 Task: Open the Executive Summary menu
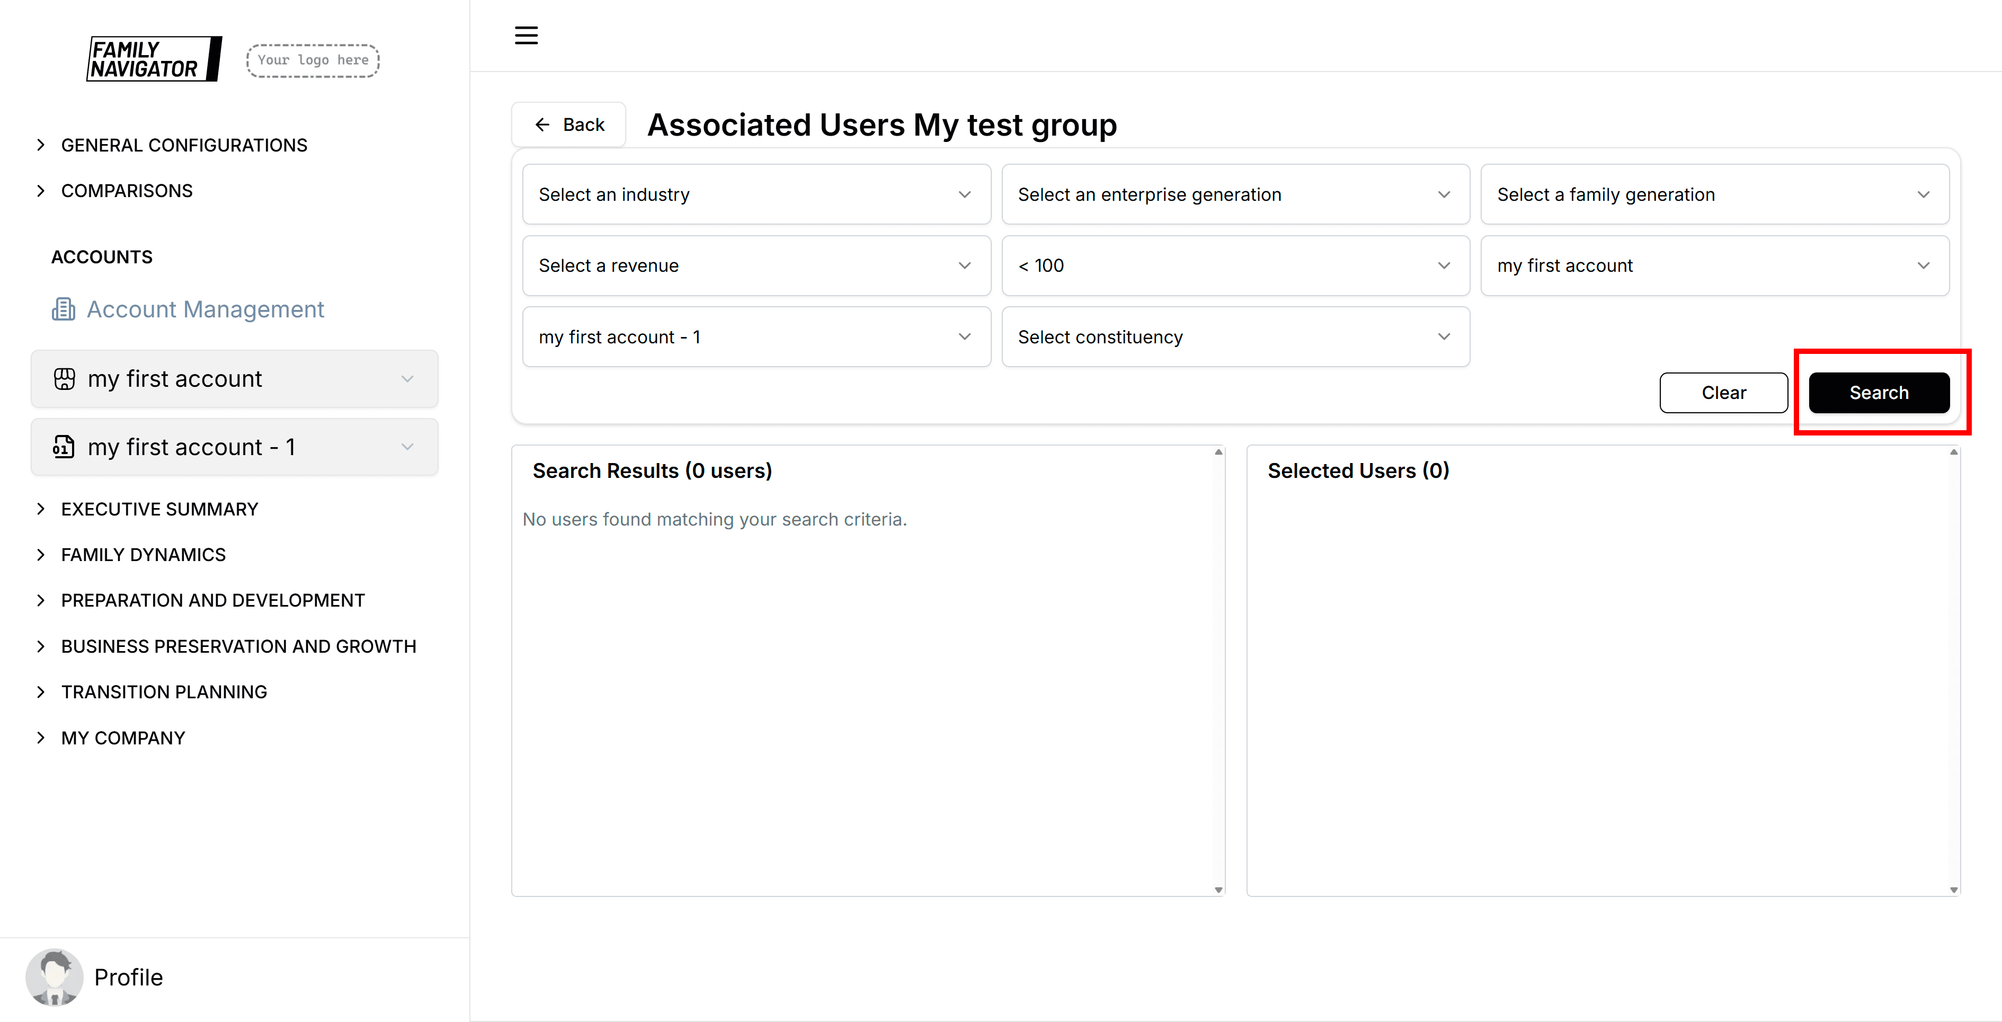[159, 509]
